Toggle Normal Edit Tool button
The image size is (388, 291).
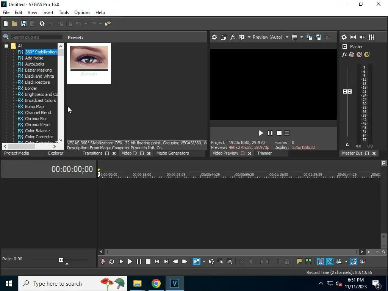[x=197, y=261]
